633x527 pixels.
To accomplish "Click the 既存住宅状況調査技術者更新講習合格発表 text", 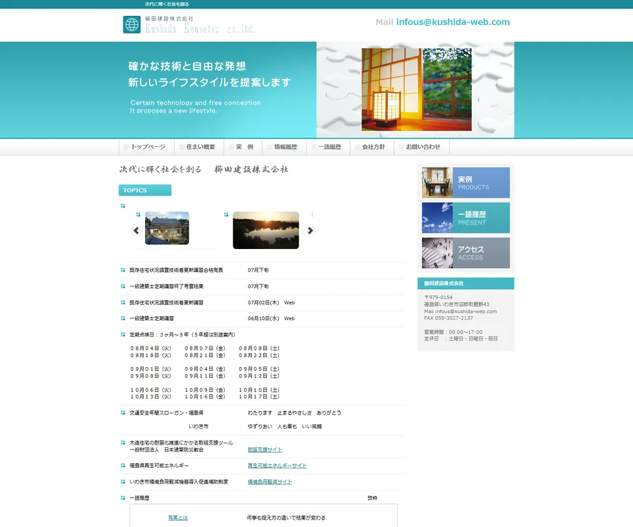I will (x=176, y=270).
